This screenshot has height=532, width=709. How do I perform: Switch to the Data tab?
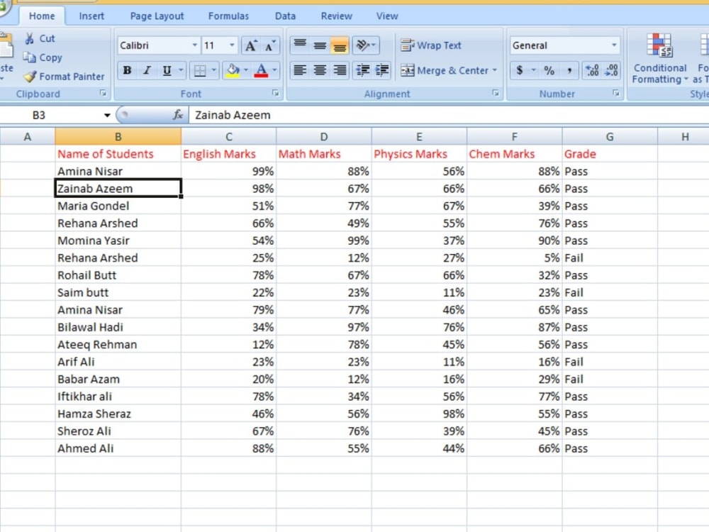click(285, 16)
